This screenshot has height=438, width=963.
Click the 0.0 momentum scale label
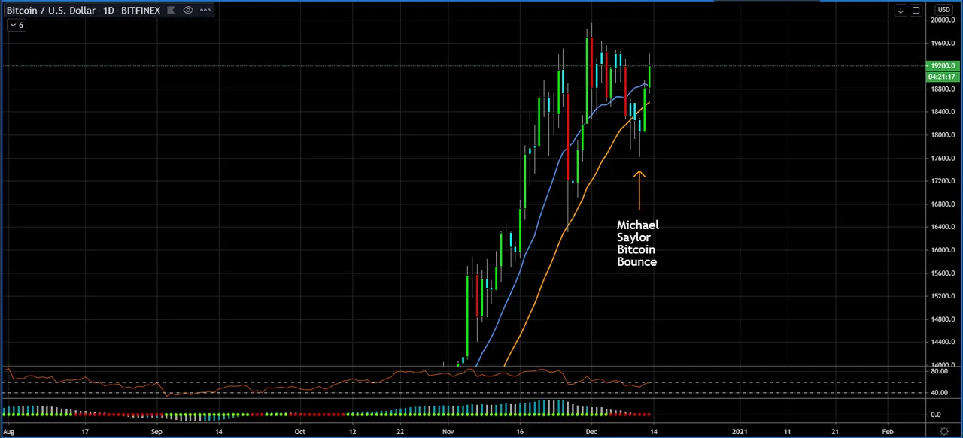936,415
